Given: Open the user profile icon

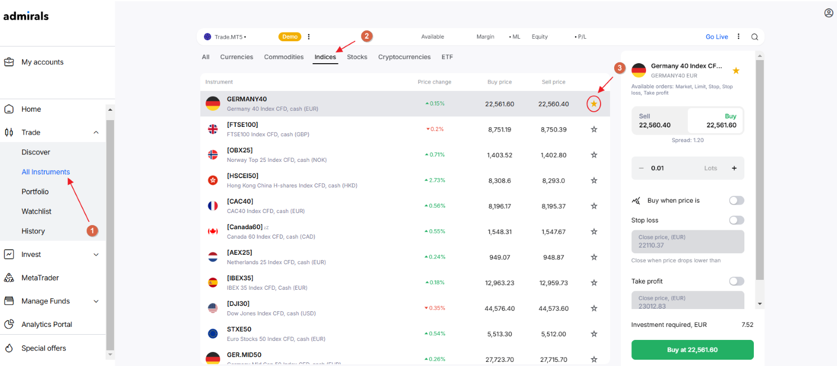Looking at the screenshot, I should click(829, 13).
